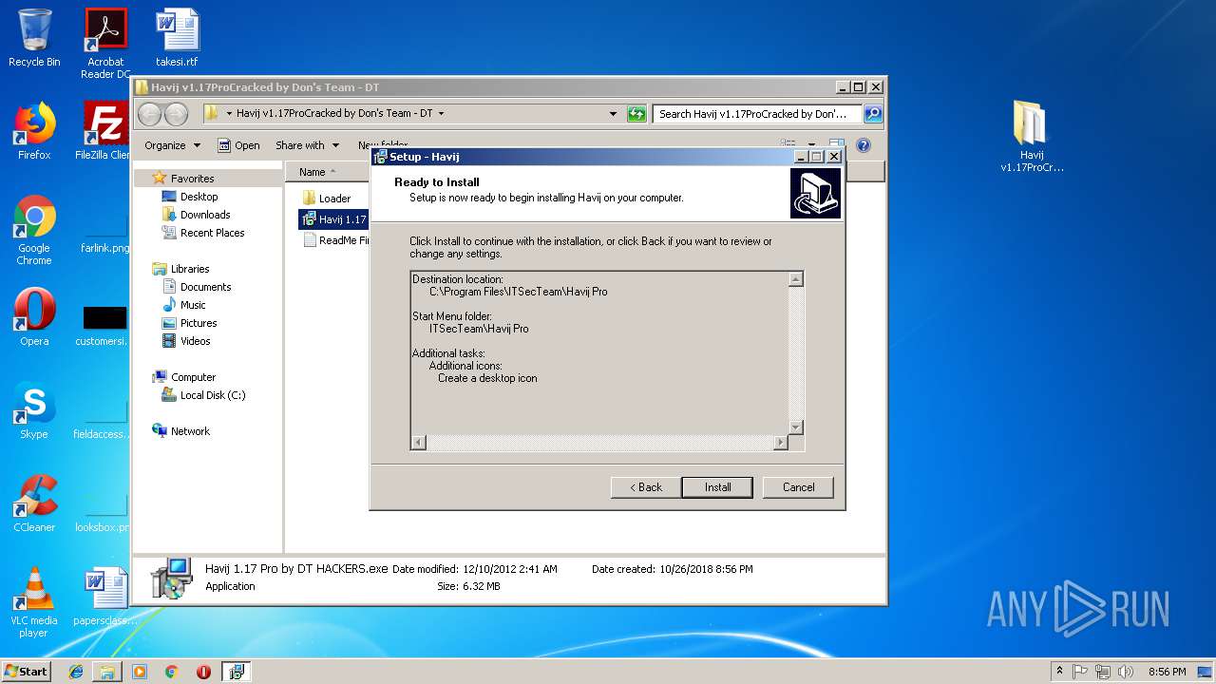The image size is (1216, 684).
Task: Click Explorer forward navigation arrow
Action: pos(176,114)
